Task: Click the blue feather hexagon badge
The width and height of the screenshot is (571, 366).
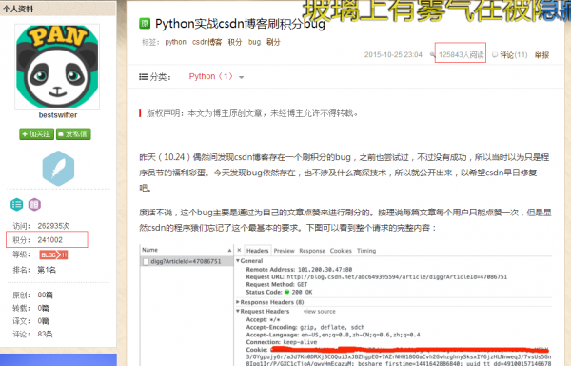Action: coord(58,169)
